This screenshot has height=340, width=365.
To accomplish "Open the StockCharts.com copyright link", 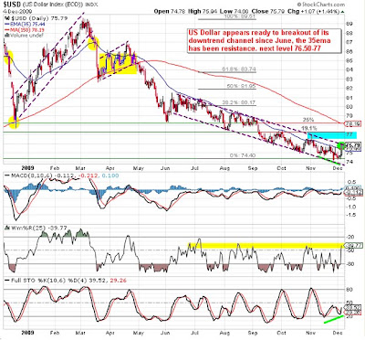I will 320,5.
